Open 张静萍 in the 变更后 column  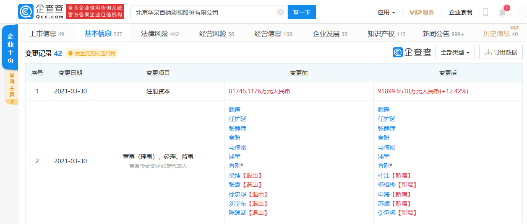click(x=387, y=129)
